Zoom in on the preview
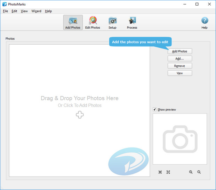 coord(191,172)
